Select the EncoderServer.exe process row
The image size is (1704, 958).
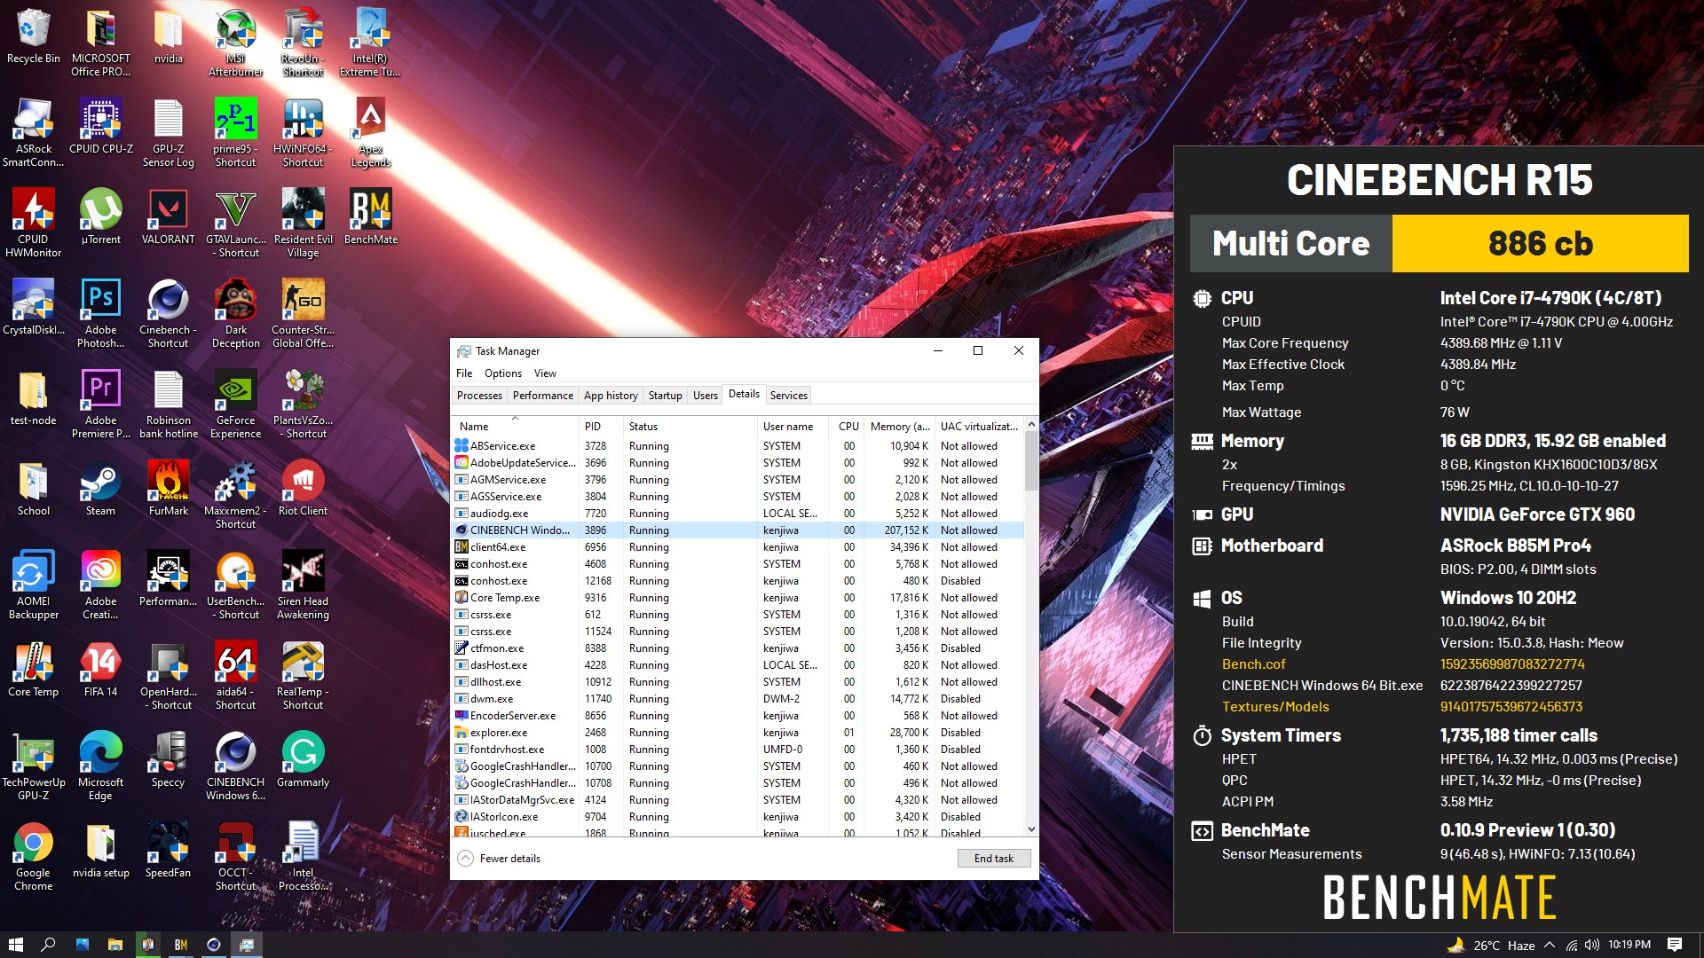click(x=738, y=716)
